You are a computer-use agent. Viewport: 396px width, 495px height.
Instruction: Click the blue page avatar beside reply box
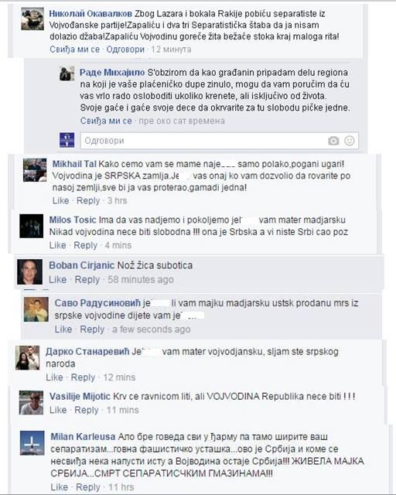pos(67,140)
